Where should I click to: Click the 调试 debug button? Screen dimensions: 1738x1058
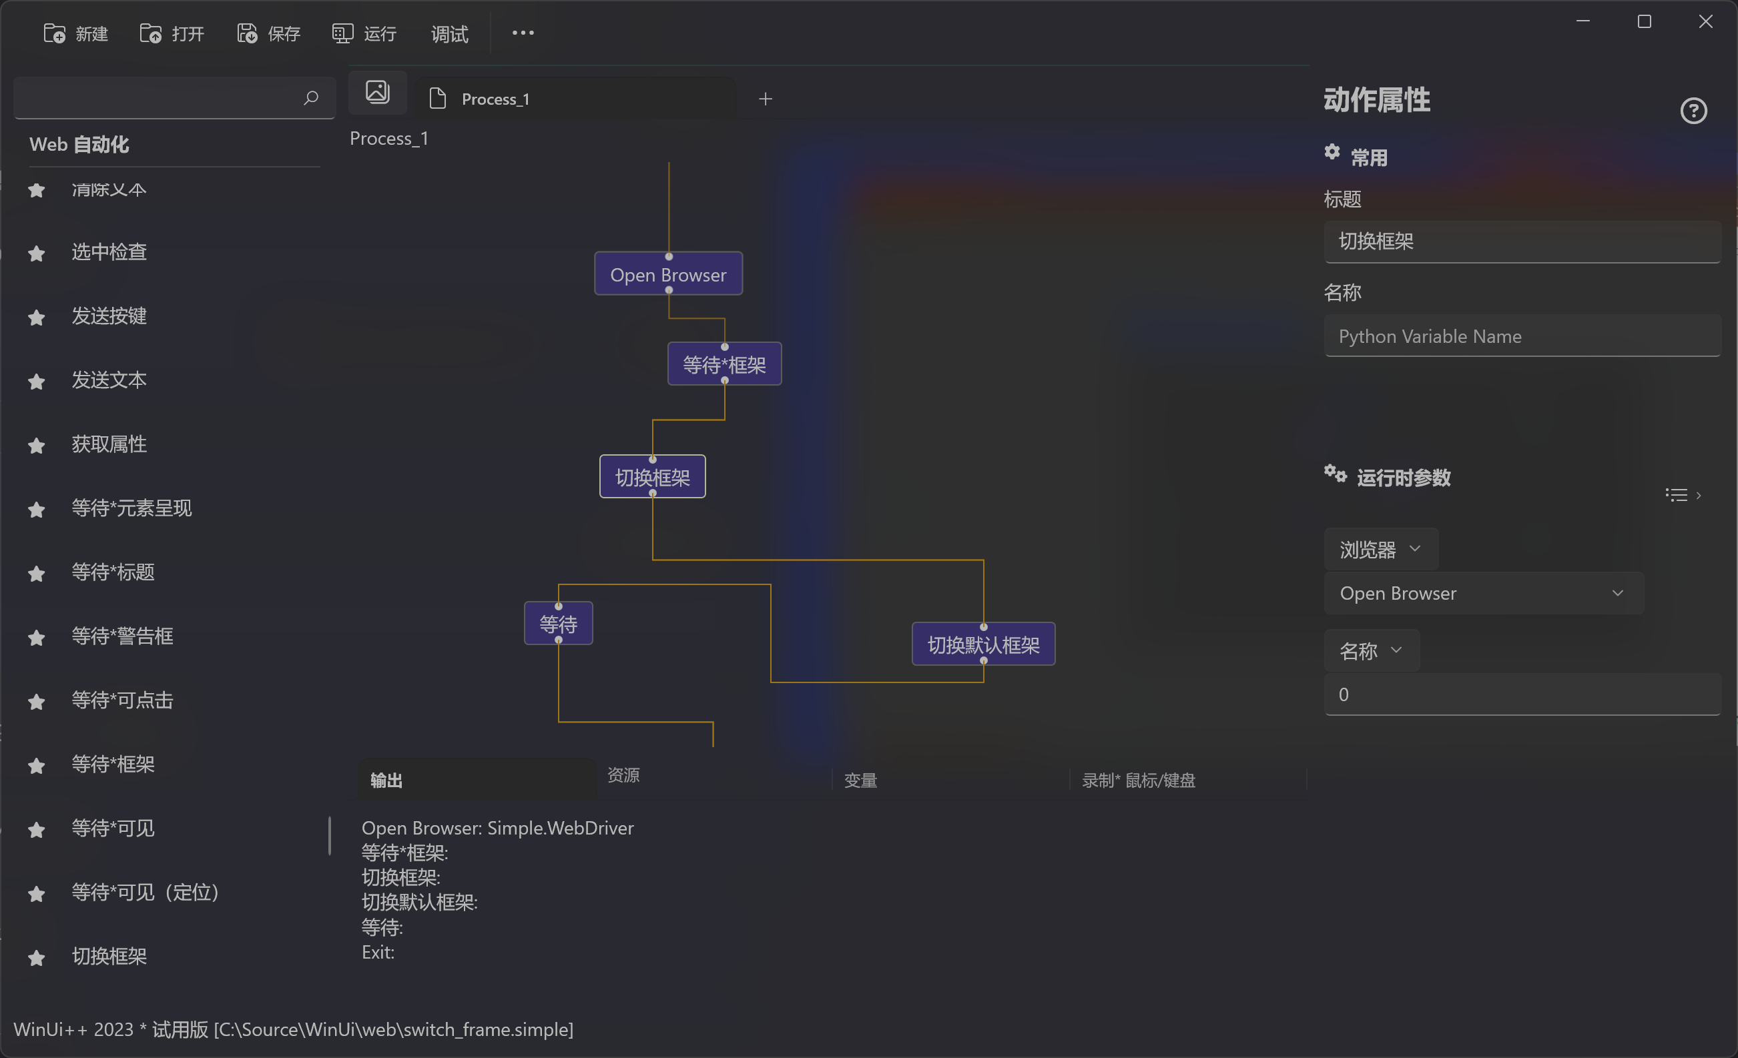[449, 33]
